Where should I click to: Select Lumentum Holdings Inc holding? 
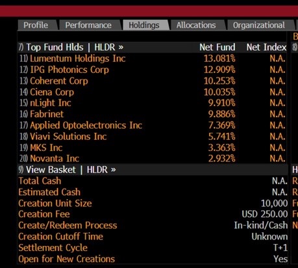tap(78, 59)
